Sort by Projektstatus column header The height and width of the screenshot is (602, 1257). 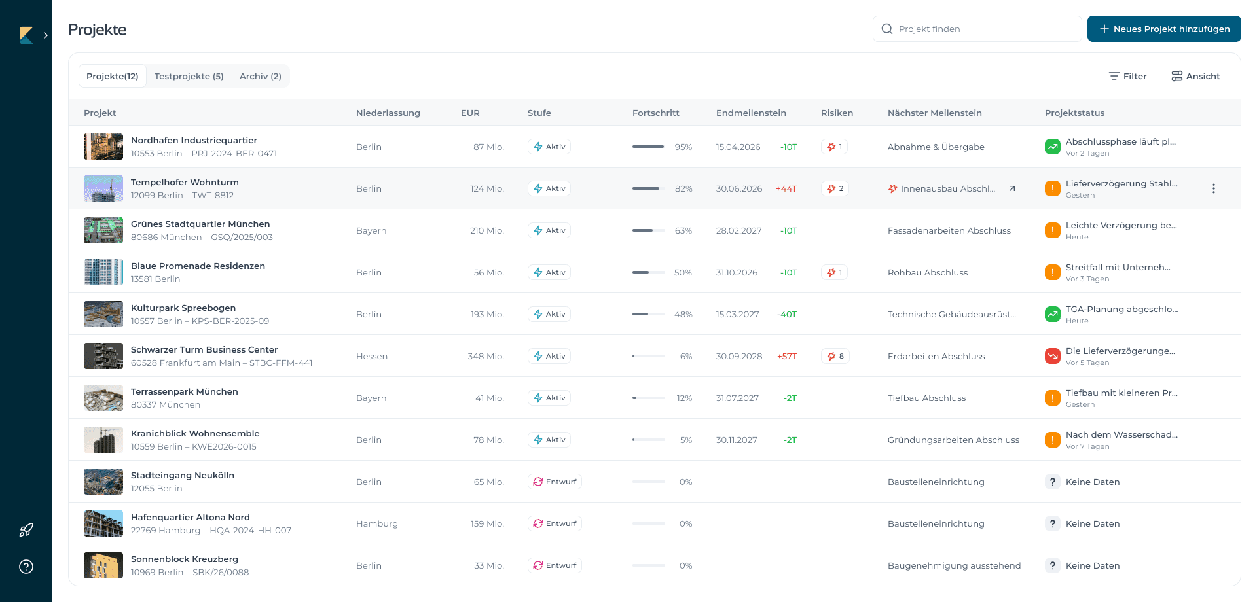click(x=1074, y=113)
